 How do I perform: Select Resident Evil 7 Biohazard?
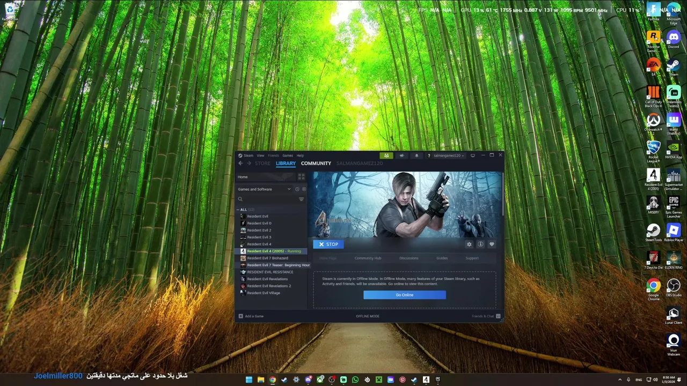pyautogui.click(x=267, y=258)
